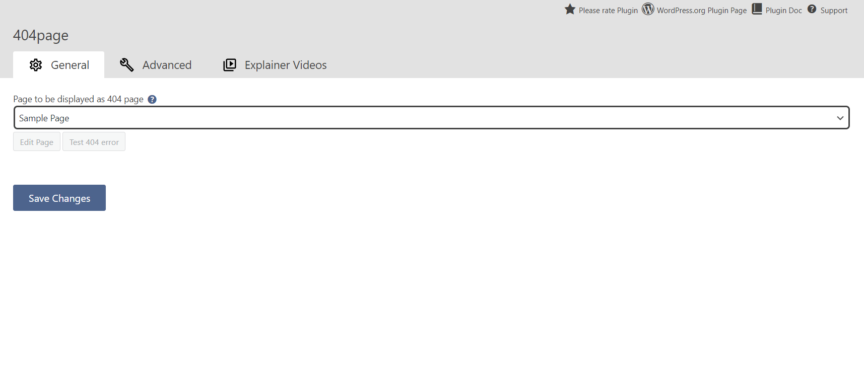Click the WordPress logo icon
This screenshot has width=864, height=383.
648,9
